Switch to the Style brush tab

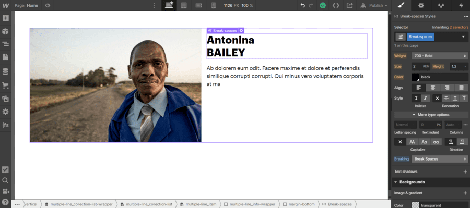pos(401,5)
